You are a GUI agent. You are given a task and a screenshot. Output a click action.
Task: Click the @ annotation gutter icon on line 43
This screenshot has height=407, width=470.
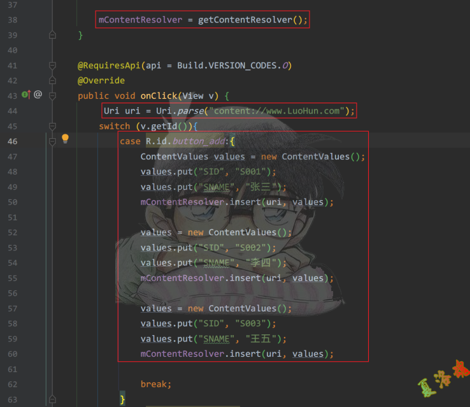tap(38, 95)
